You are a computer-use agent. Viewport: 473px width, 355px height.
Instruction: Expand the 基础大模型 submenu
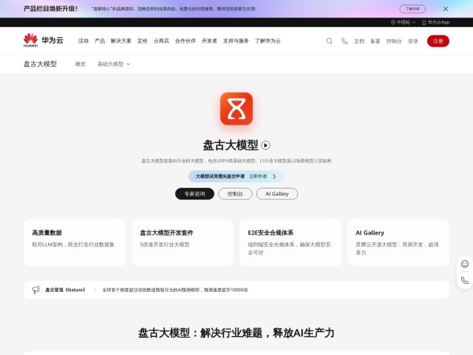[114, 64]
